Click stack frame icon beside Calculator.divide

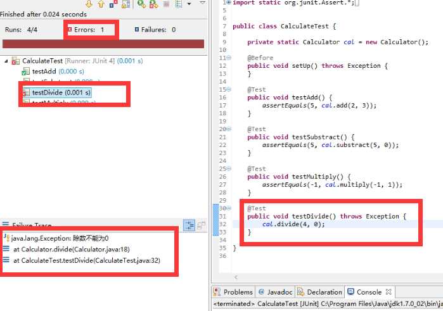[x=6, y=249]
